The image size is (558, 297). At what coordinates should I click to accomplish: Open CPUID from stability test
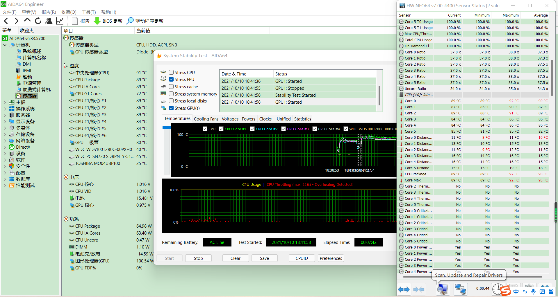302,258
